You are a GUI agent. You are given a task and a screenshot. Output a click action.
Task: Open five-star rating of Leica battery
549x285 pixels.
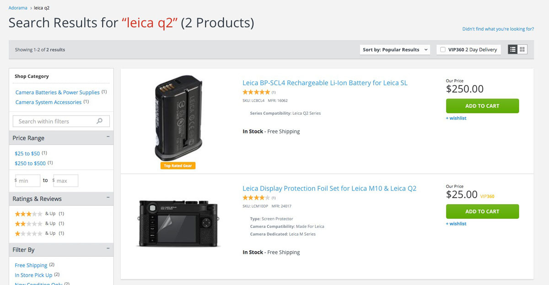(256, 92)
